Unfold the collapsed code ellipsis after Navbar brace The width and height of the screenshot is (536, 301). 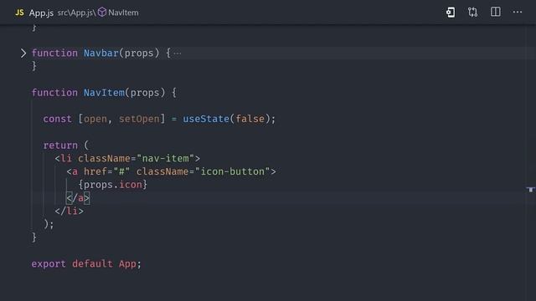pos(178,54)
